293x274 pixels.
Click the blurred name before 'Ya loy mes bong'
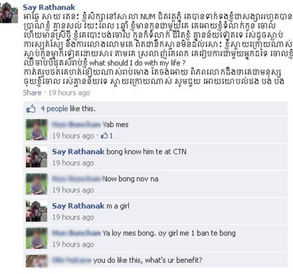tap(76, 233)
